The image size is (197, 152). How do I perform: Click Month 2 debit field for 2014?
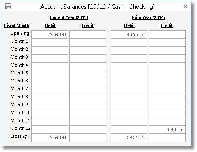pyautogui.click(x=129, y=50)
